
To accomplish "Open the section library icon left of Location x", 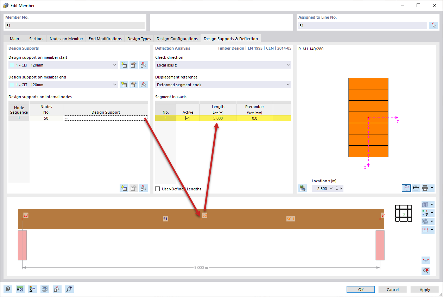I will pyautogui.click(x=303, y=188).
